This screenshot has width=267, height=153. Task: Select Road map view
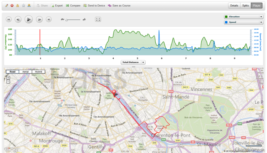(13, 71)
